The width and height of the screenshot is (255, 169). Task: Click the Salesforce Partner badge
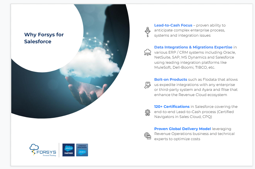[x=68, y=150]
